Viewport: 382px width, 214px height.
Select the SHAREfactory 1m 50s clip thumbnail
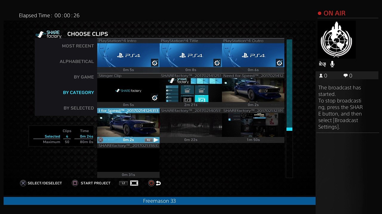coord(253,125)
